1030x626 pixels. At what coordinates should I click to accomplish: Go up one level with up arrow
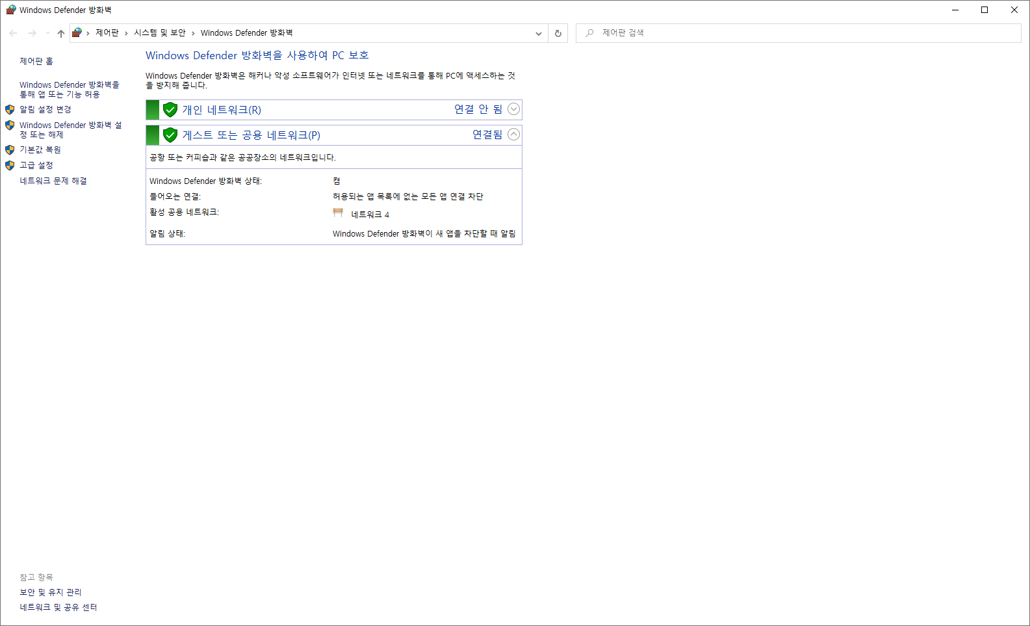(x=61, y=33)
